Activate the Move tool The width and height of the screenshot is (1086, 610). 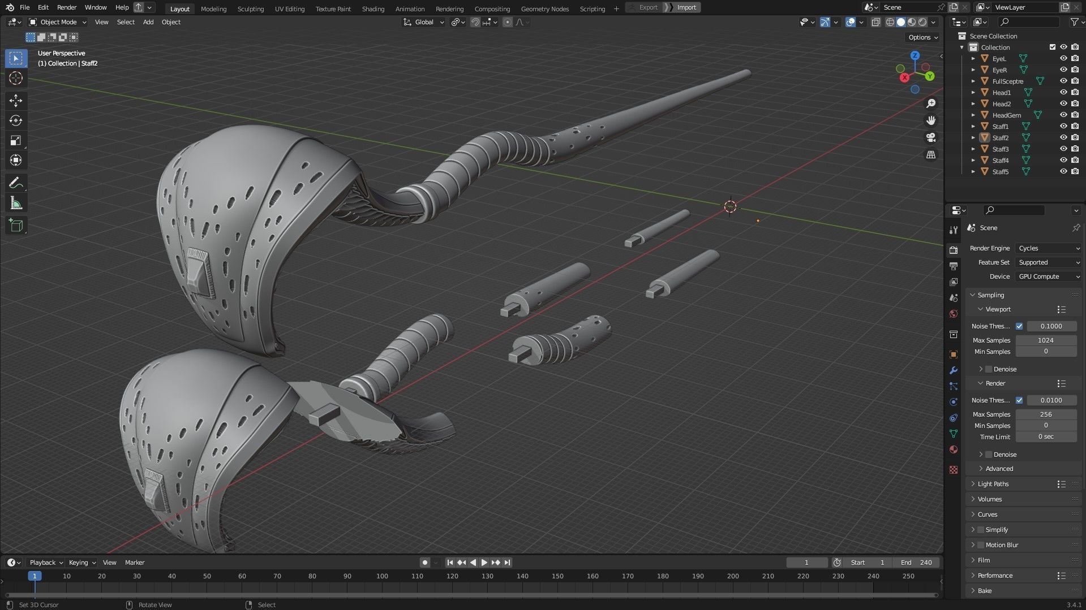point(16,101)
